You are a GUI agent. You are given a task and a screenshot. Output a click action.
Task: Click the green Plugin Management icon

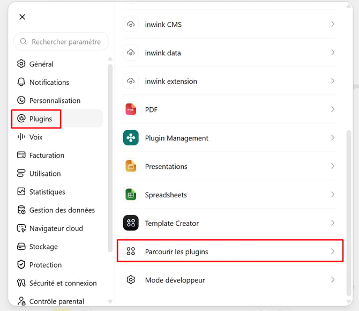point(131,138)
